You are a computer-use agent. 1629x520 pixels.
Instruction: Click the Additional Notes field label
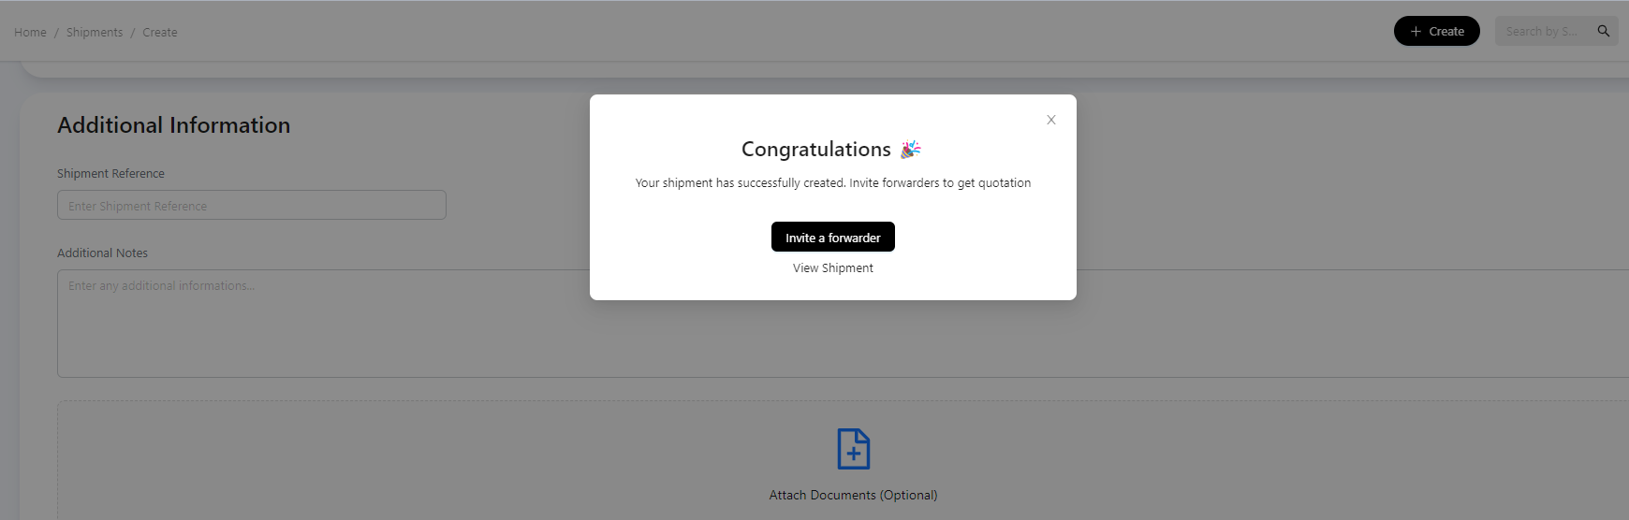coord(102,253)
